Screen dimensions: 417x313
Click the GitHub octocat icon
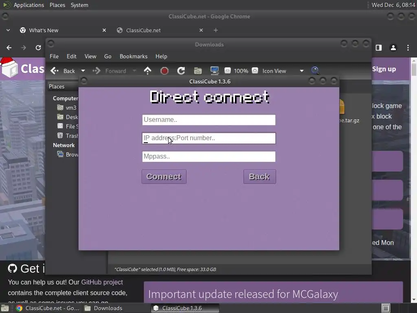click(12, 269)
